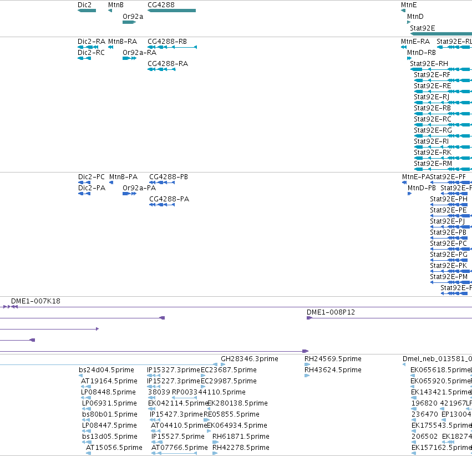Viewport: 472px width, 456px height.
Task: Click the Stat92E-RH transcript
Action: (441, 69)
